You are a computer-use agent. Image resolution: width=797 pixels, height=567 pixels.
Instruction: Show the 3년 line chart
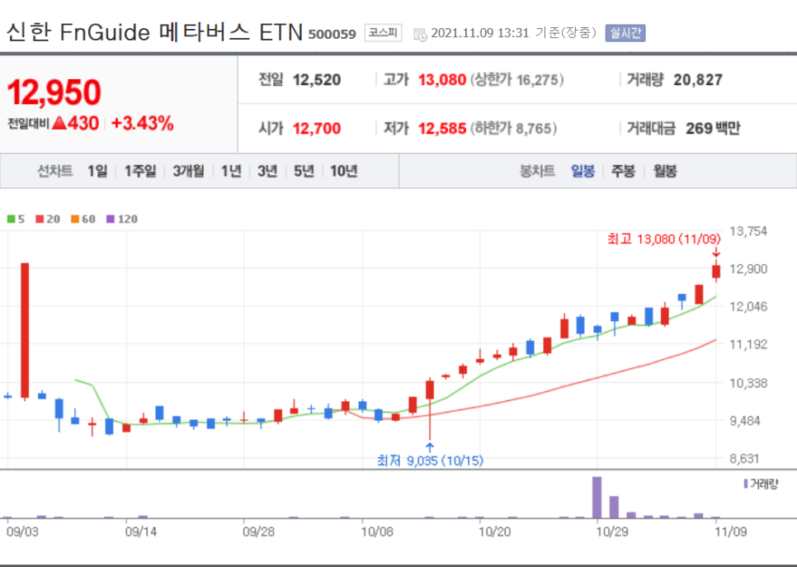click(x=267, y=171)
